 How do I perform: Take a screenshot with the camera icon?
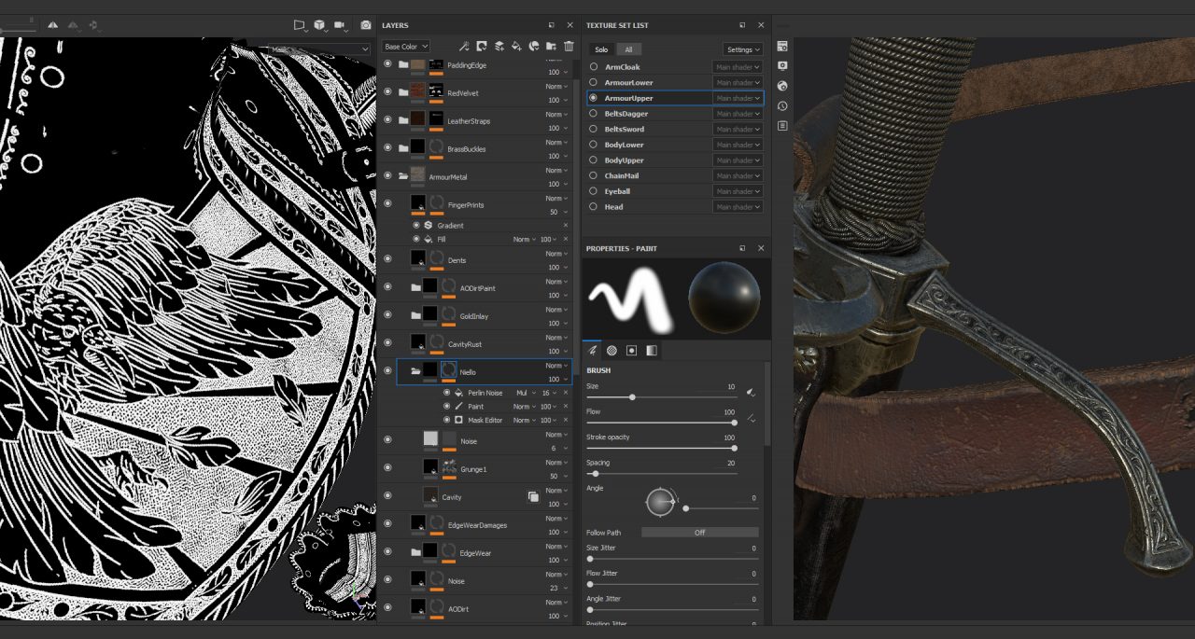pyautogui.click(x=366, y=25)
